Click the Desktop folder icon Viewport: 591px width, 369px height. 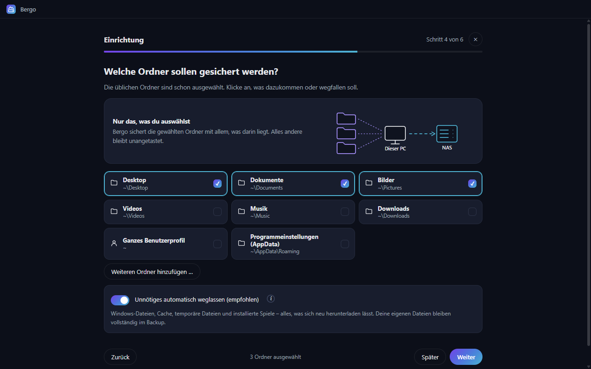114,183
